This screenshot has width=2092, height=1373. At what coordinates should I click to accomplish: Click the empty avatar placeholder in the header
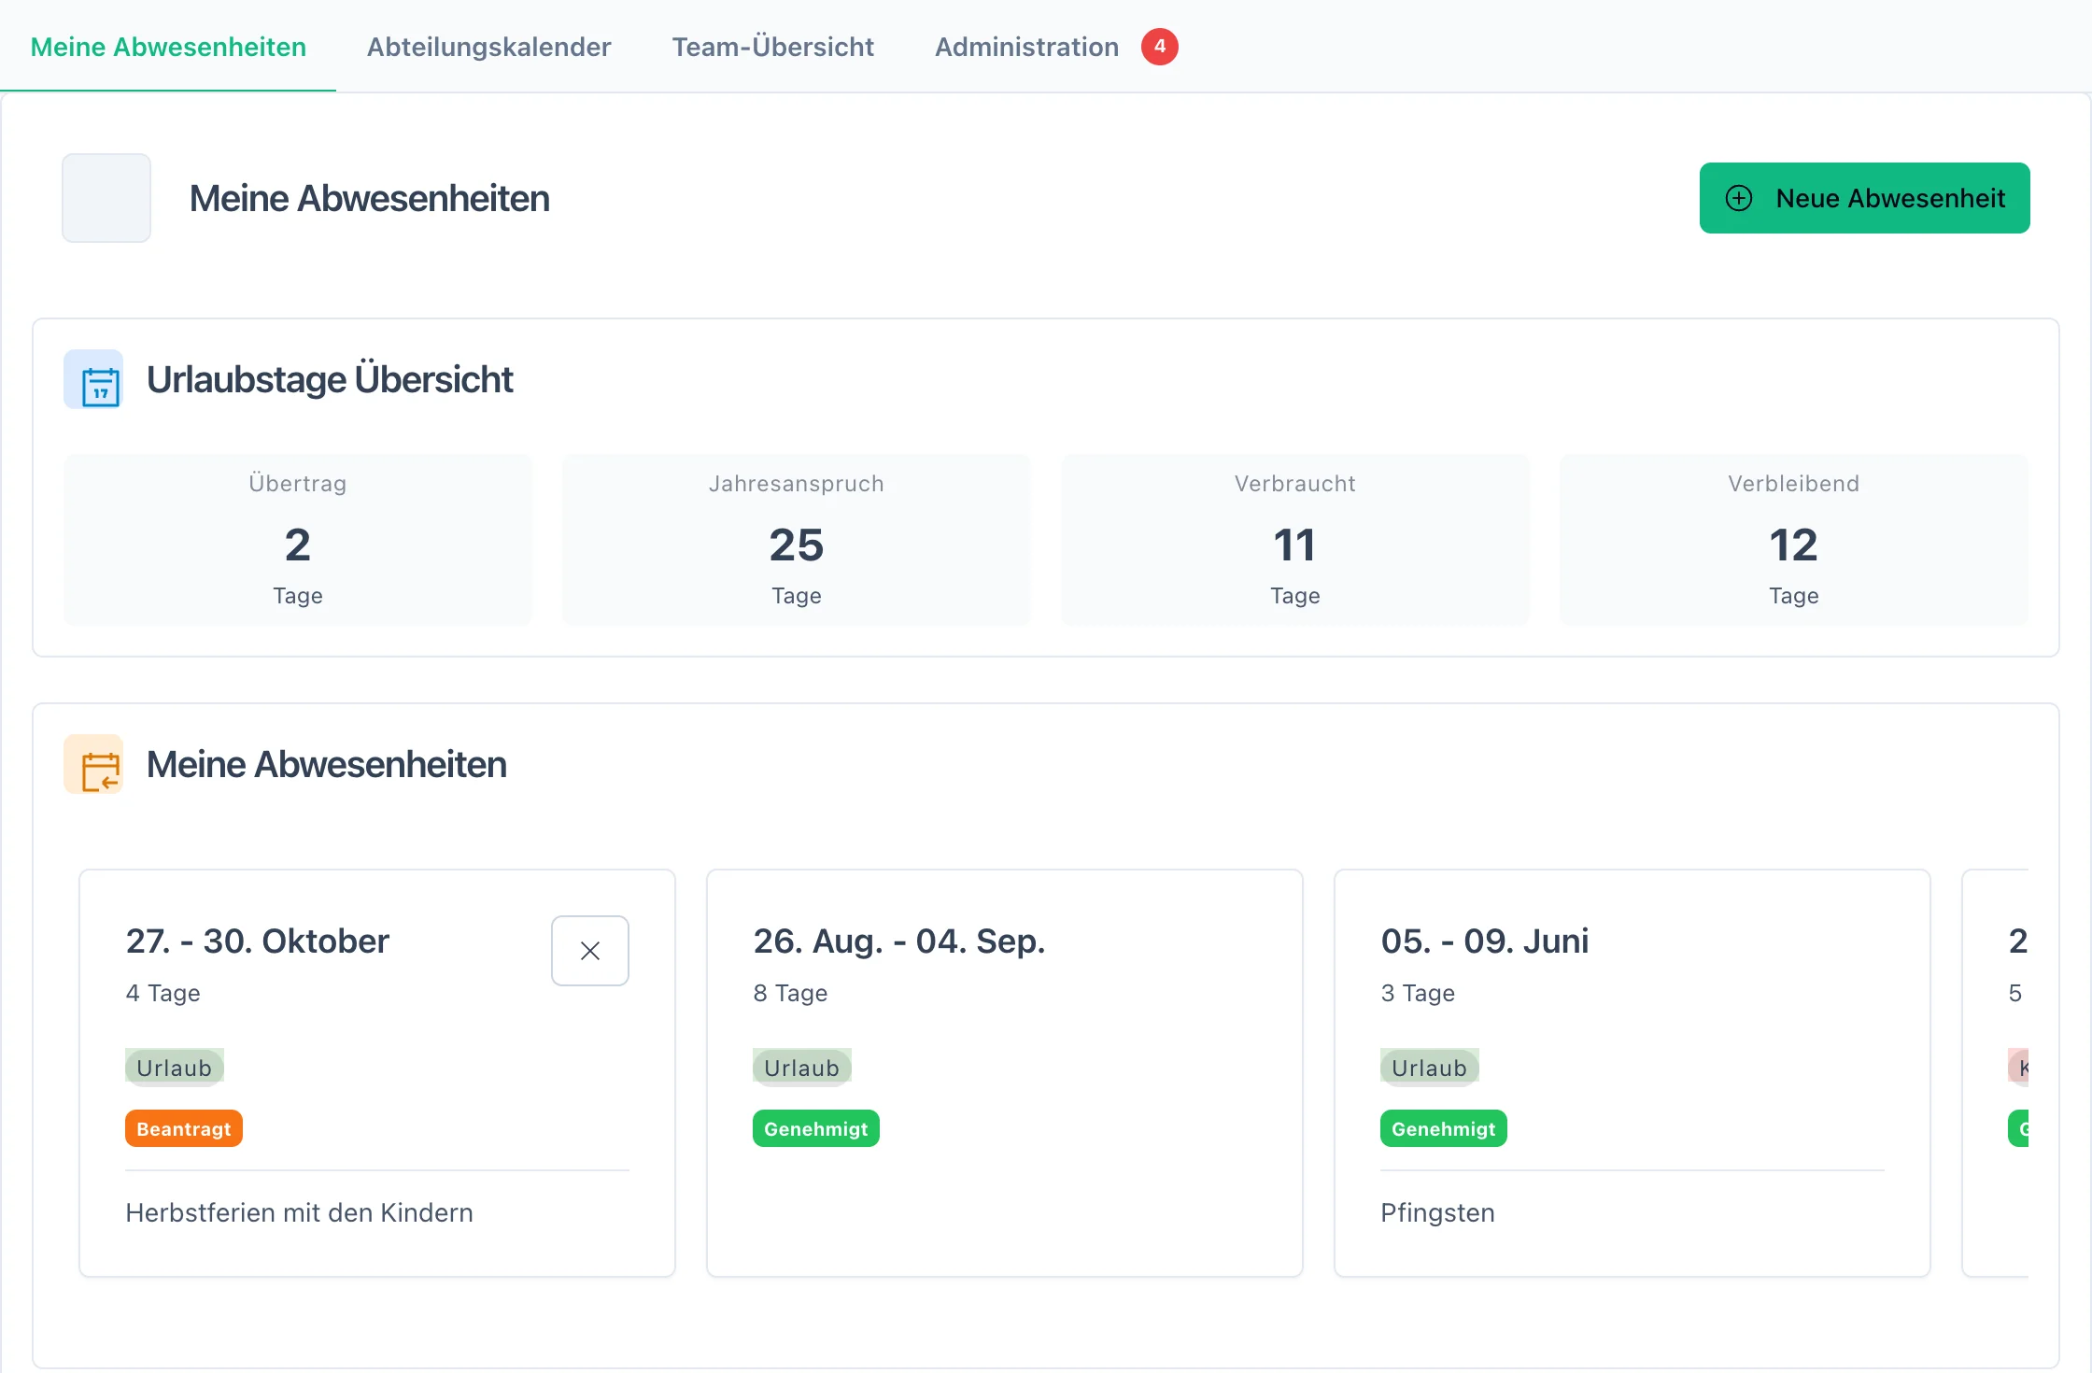(106, 198)
